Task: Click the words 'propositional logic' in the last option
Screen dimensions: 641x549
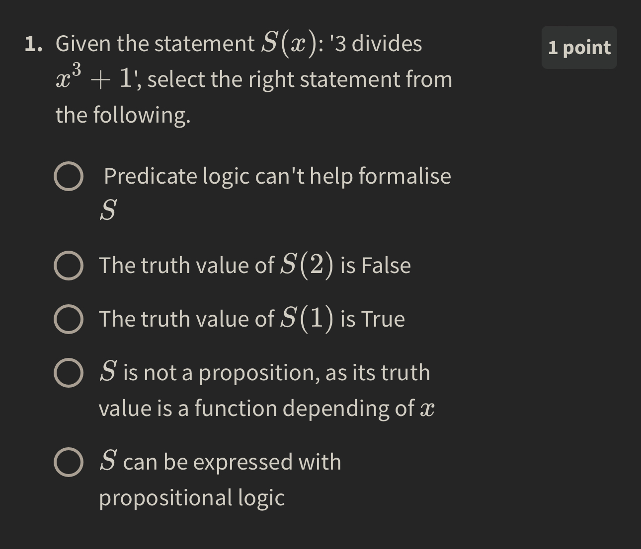Action: [x=192, y=497]
